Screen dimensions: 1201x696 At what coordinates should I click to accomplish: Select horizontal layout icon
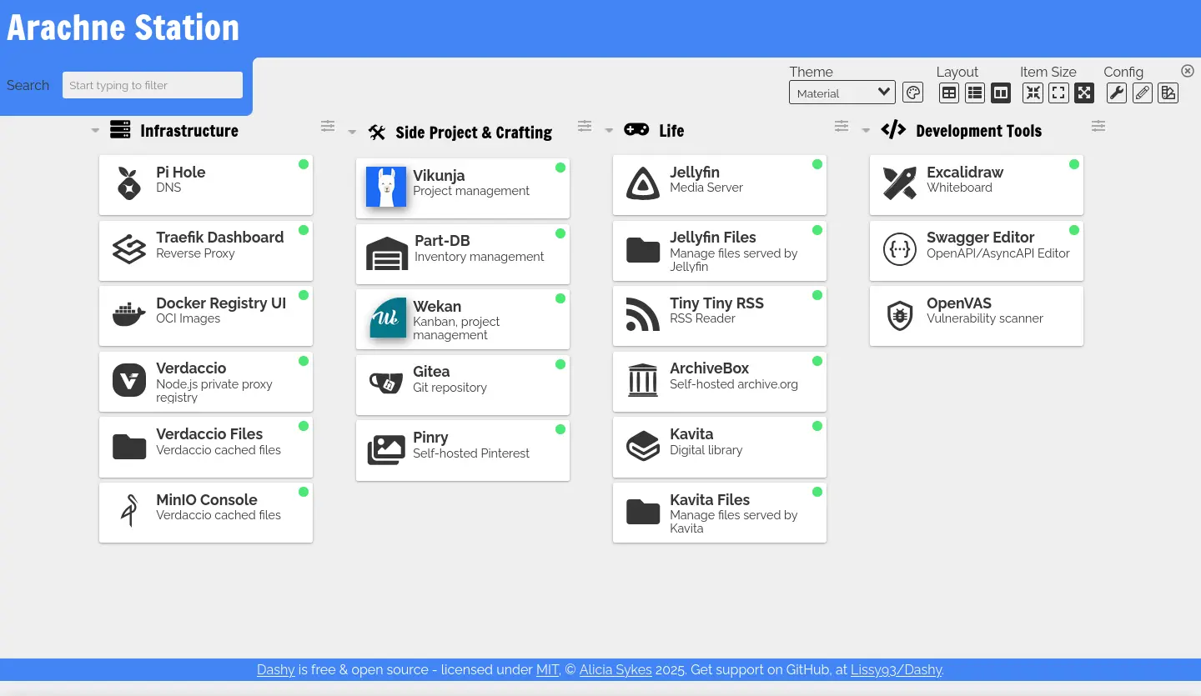[x=1001, y=93]
